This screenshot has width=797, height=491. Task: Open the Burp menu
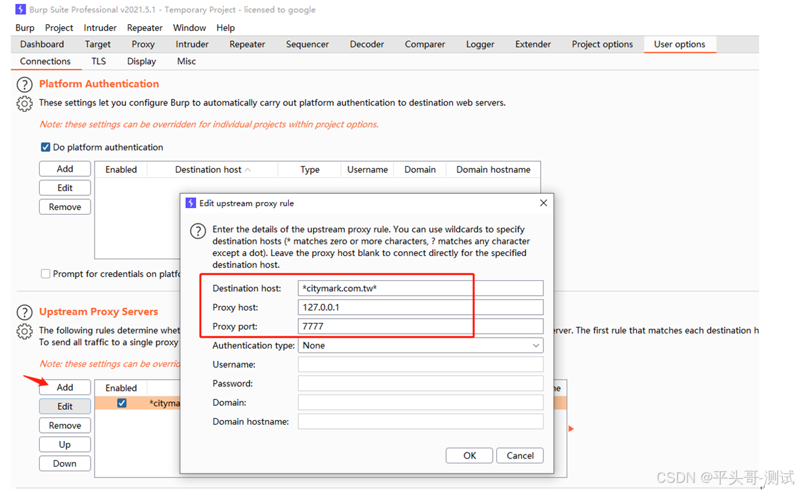click(25, 28)
